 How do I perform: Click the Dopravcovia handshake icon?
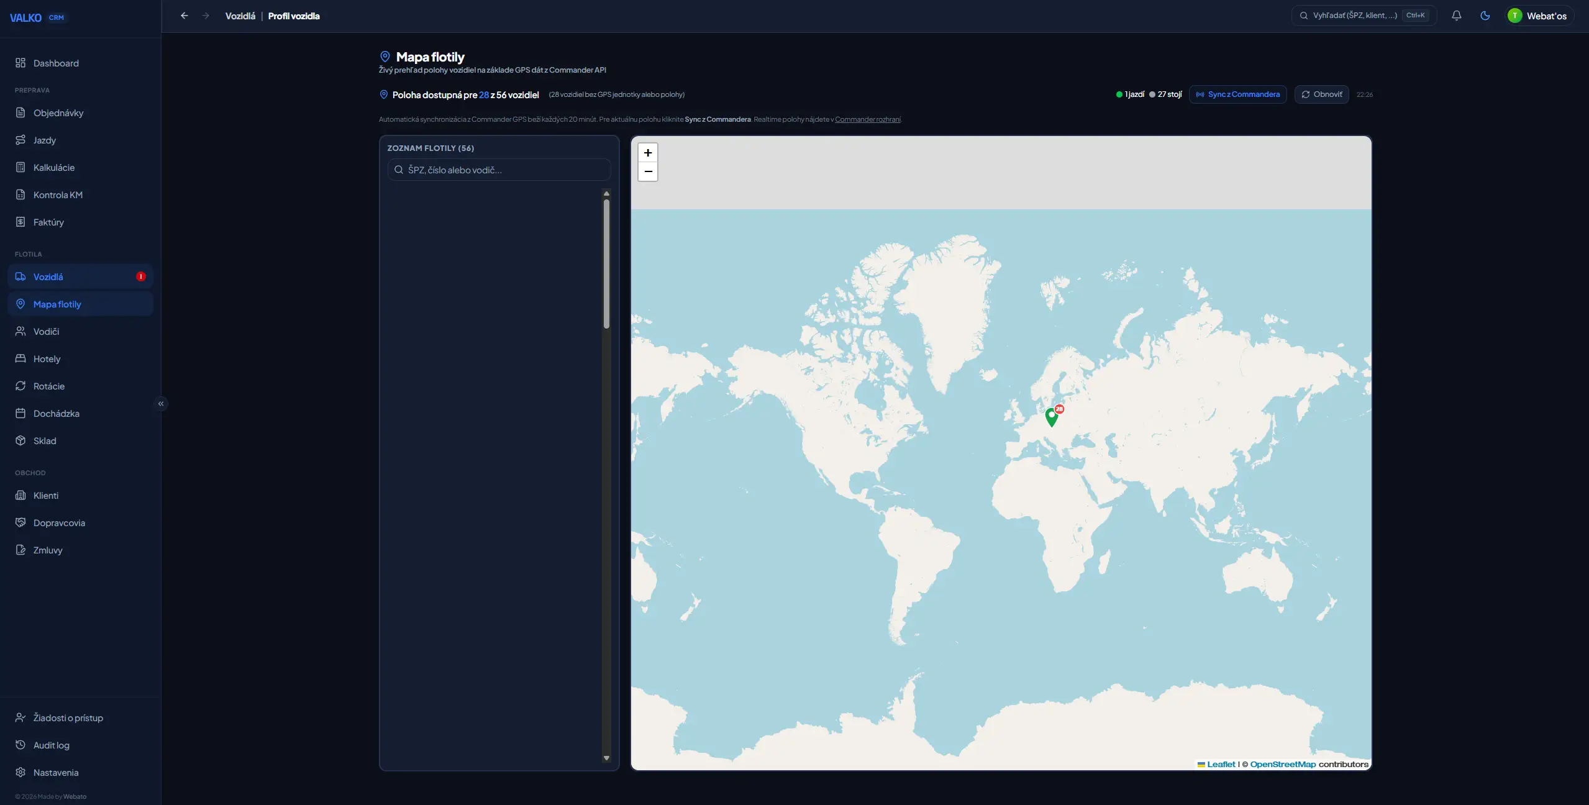click(x=20, y=523)
